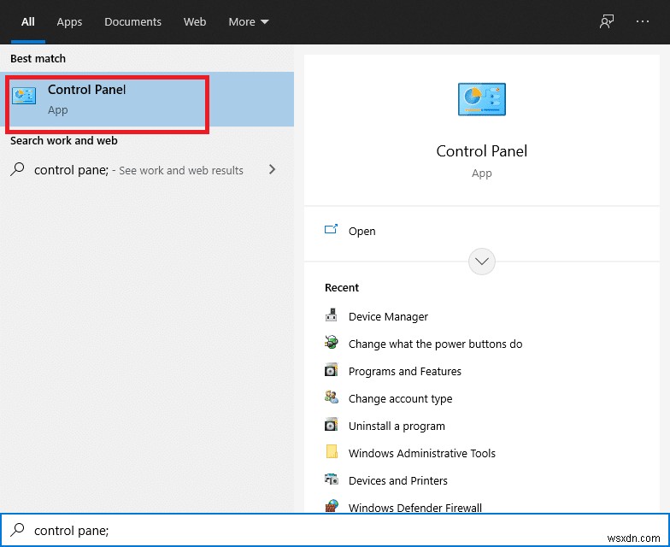
Task: Click the Devices and Printers icon
Action: 332,480
